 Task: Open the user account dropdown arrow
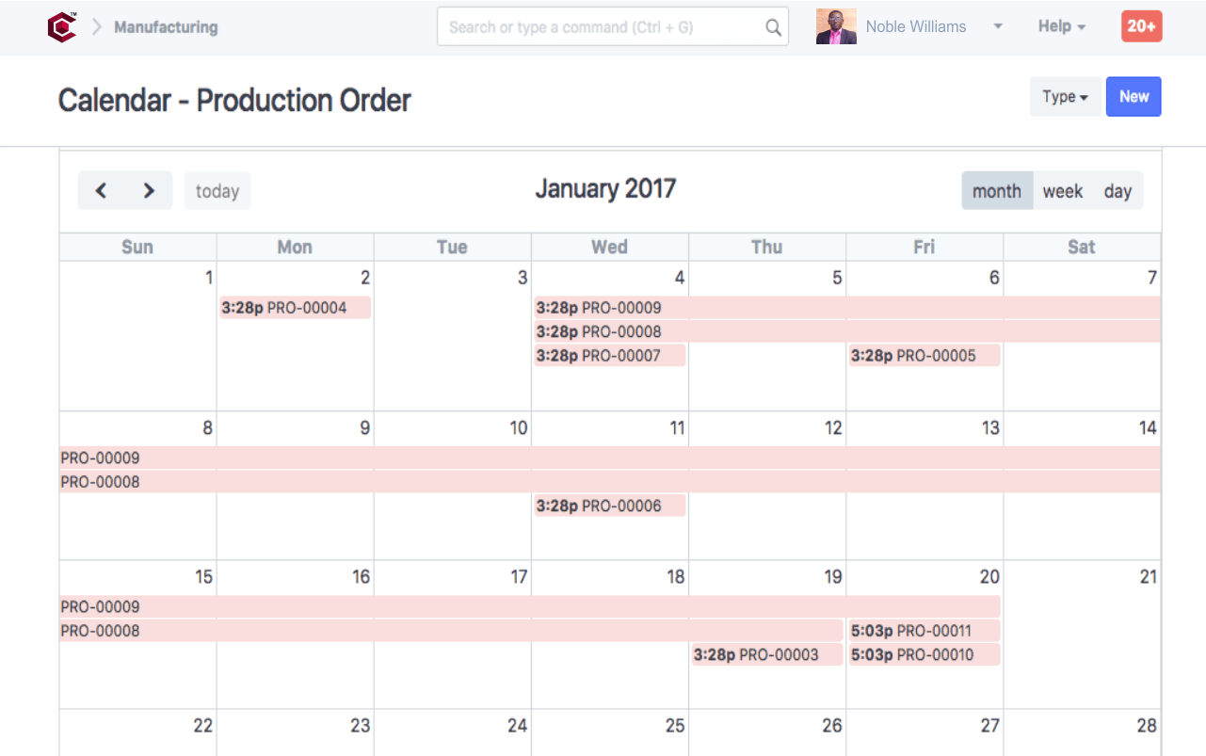(x=997, y=26)
